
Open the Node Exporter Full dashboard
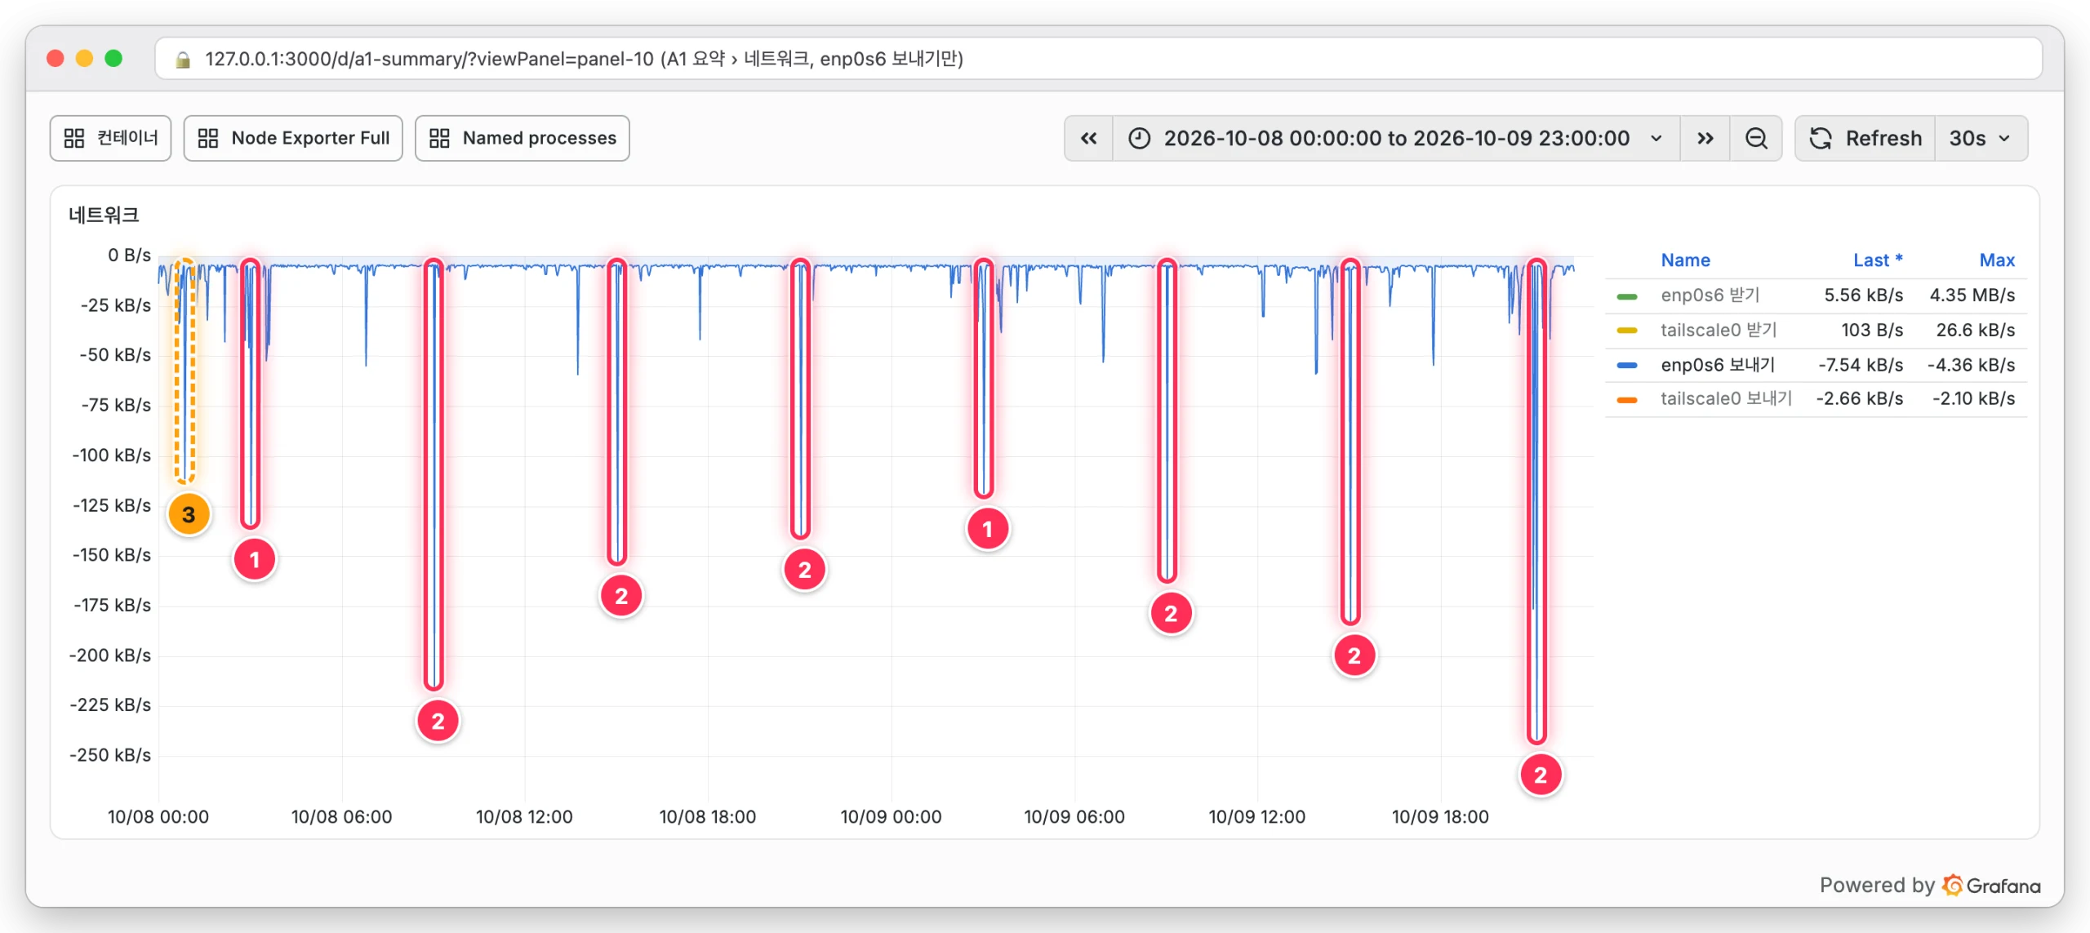(x=293, y=138)
